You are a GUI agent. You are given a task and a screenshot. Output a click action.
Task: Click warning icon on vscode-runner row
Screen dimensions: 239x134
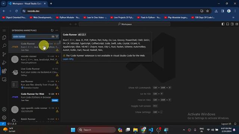57,63
